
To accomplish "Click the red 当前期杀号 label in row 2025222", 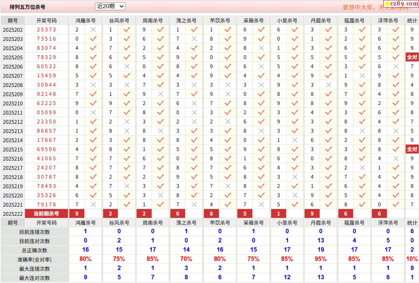I will tap(46, 214).
